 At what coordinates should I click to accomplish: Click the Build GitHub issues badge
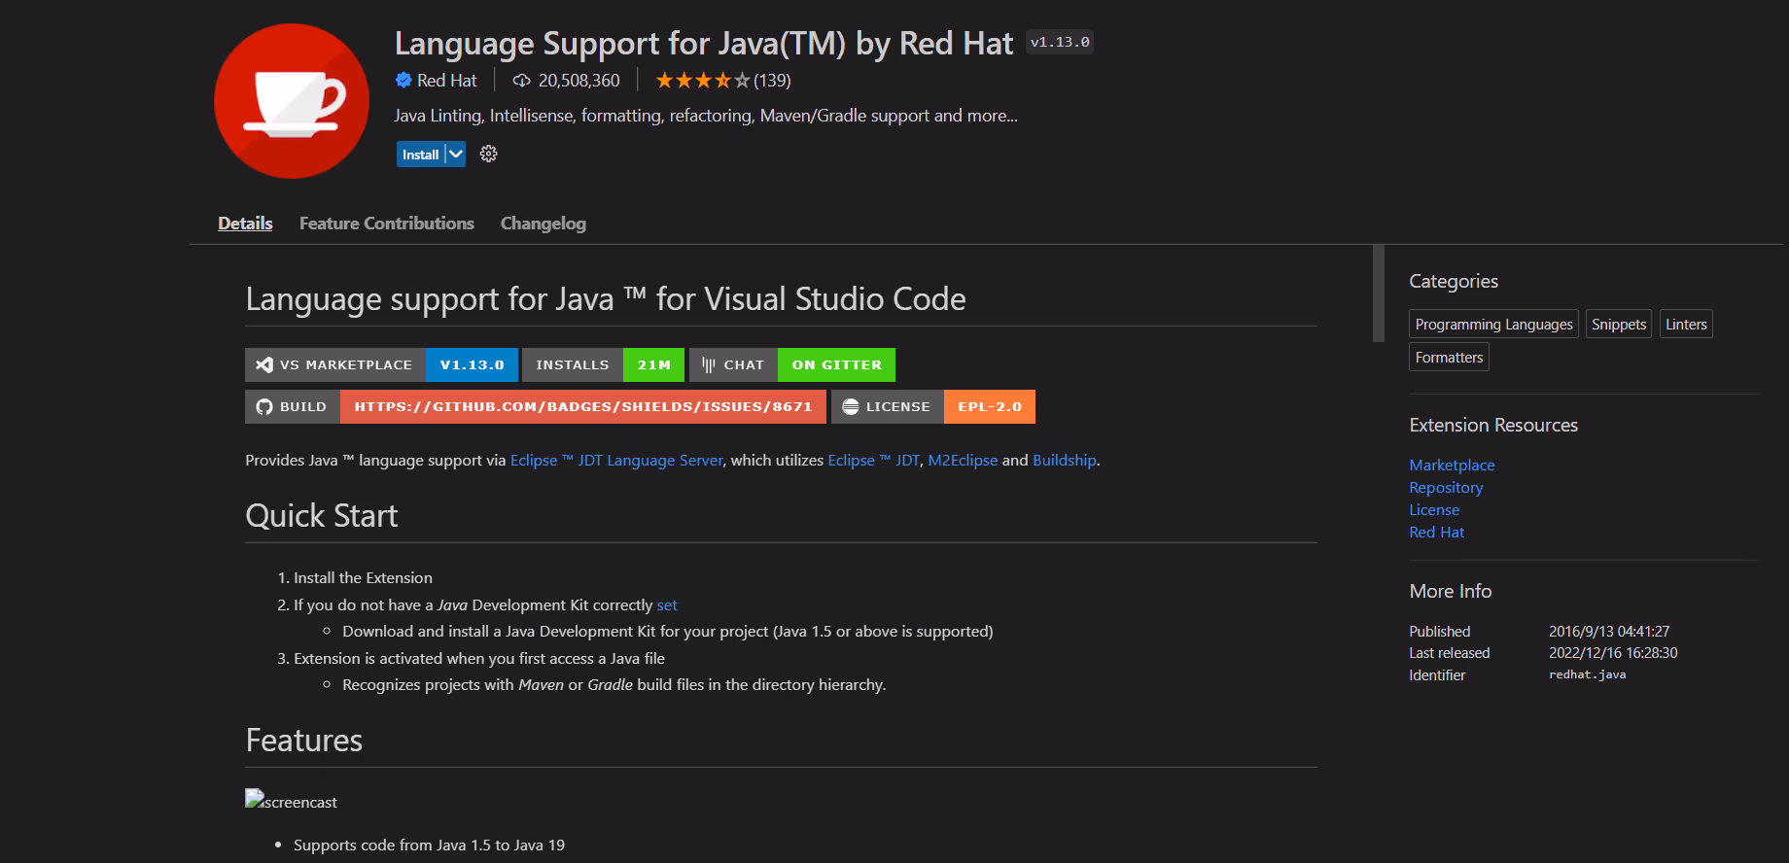point(536,407)
